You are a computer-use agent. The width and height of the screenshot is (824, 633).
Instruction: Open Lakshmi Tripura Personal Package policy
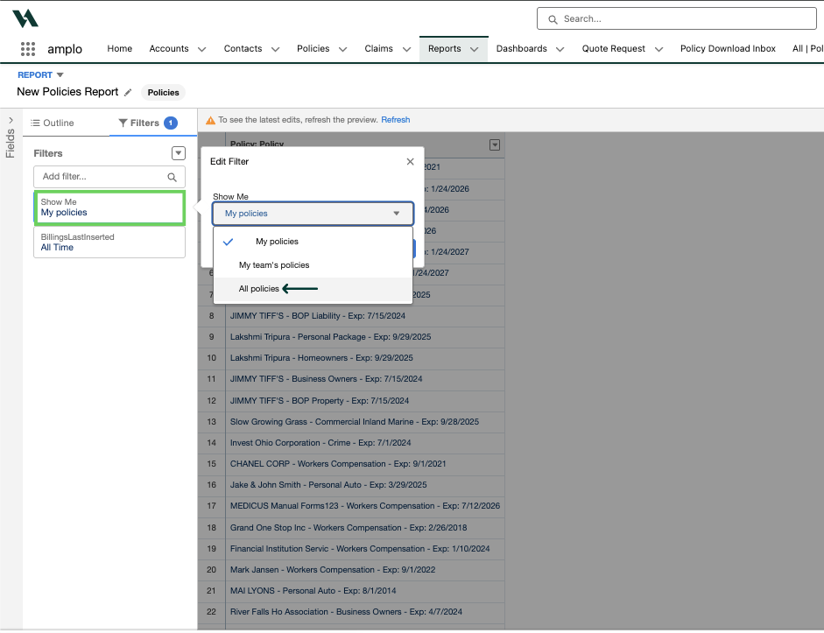tap(330, 337)
